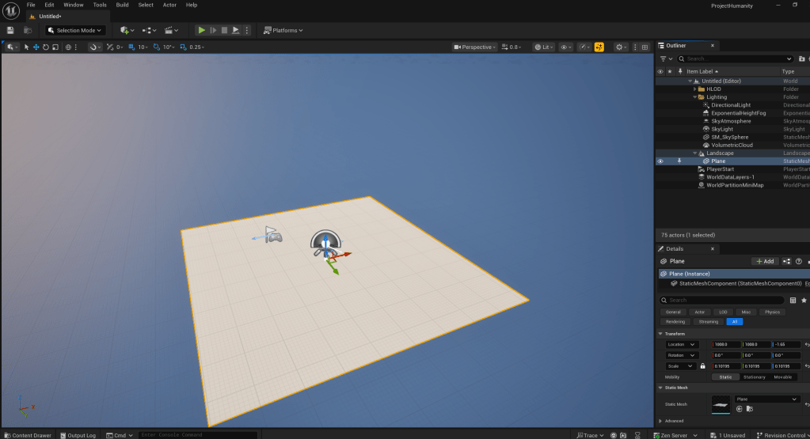Image resolution: width=810 pixels, height=439 pixels.
Task: Set Mobility to Movable
Action: click(782, 377)
